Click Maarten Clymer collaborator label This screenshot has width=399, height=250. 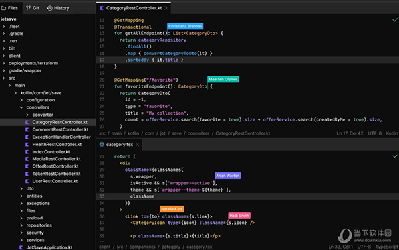(223, 79)
